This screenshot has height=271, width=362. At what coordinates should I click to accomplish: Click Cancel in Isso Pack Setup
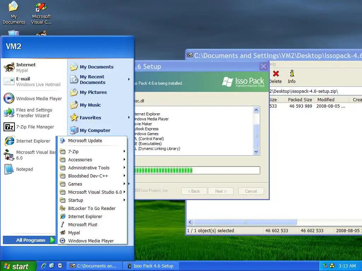(251, 191)
